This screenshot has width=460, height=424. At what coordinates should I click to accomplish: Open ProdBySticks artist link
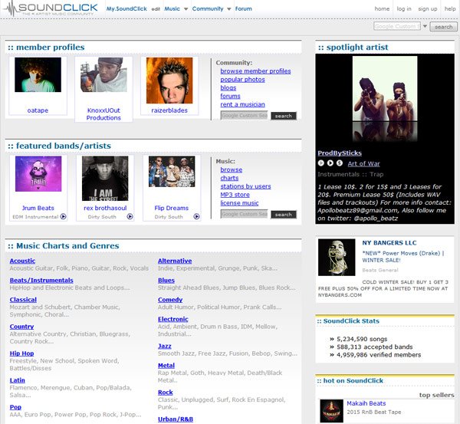(340, 153)
